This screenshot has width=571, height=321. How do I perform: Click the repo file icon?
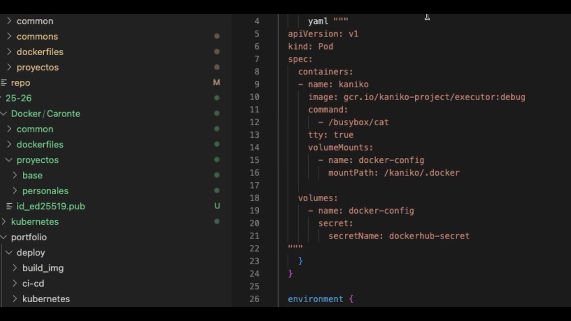4,83
